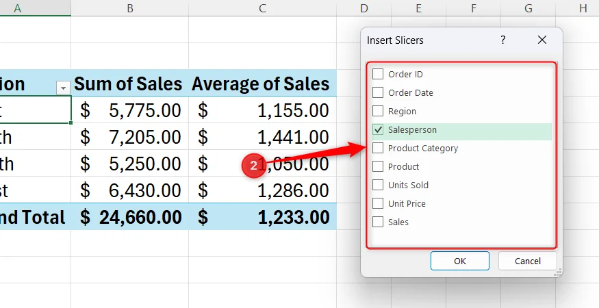
Task: Check the Order ID checkbox
Action: click(378, 74)
